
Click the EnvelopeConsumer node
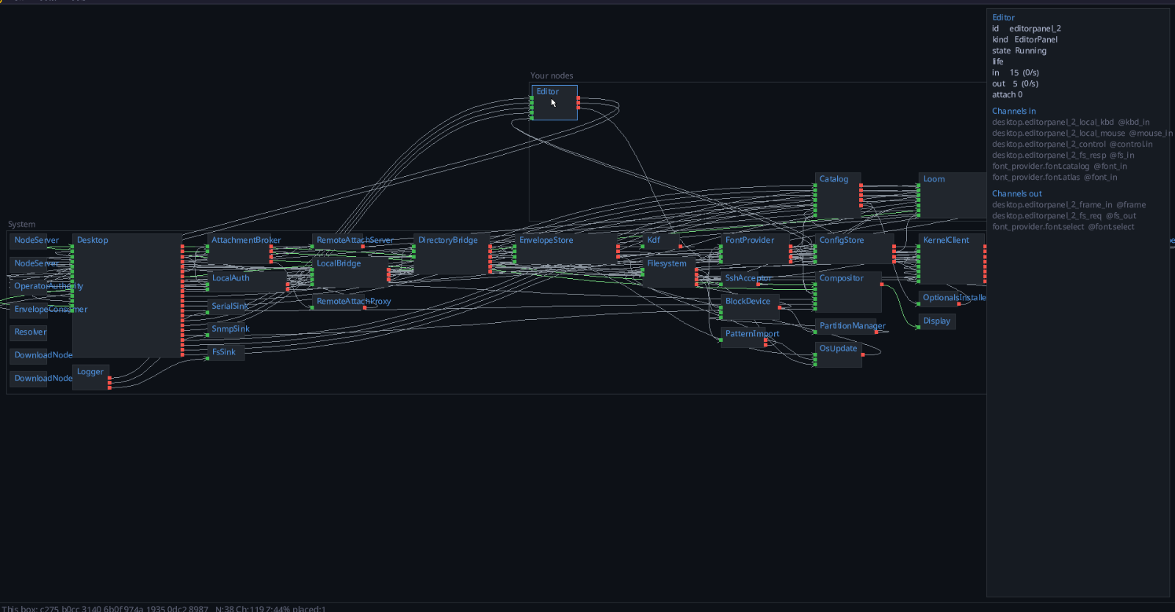click(29, 310)
